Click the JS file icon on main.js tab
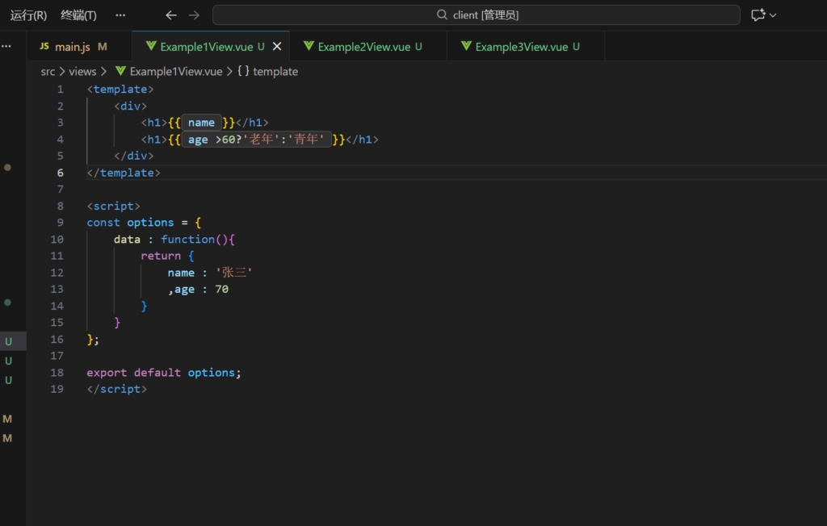The height and width of the screenshot is (526, 827). coord(44,47)
